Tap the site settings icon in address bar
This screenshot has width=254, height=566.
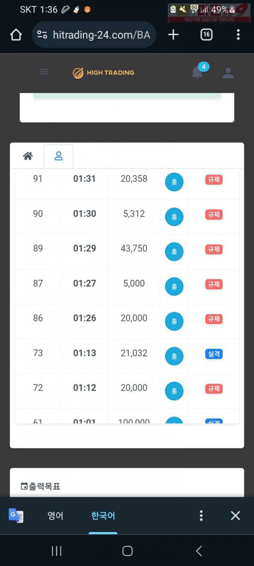click(42, 35)
